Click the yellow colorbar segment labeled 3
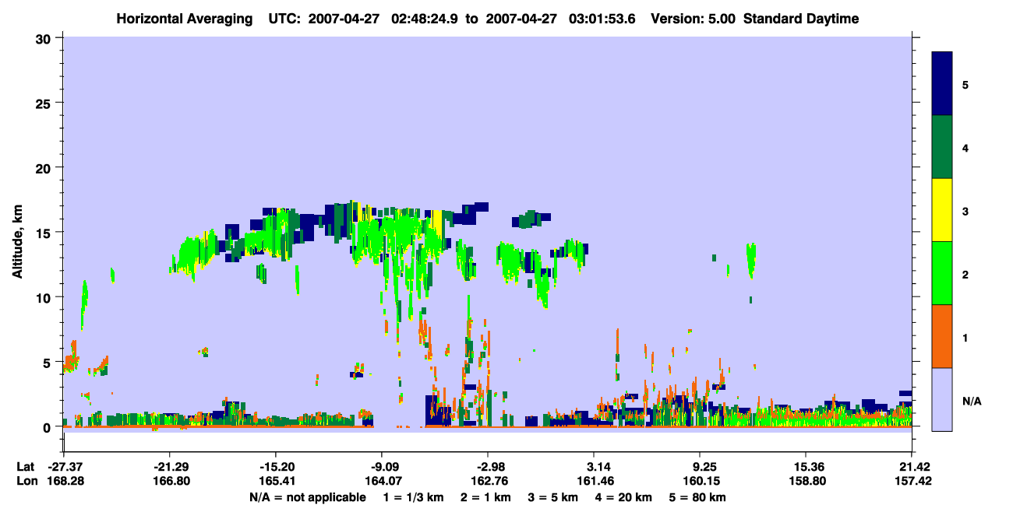 (x=942, y=210)
